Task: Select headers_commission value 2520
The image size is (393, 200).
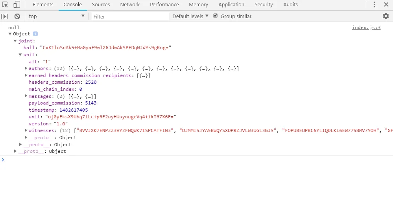Action: [x=91, y=82]
